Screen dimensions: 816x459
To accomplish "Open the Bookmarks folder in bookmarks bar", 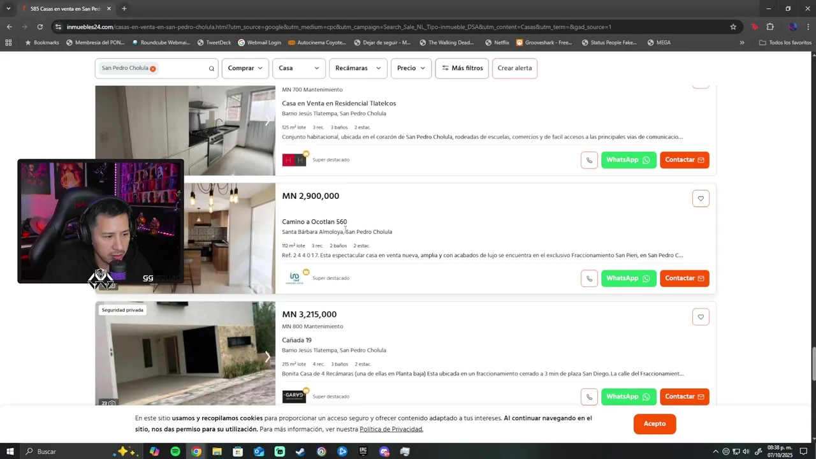I will (x=42, y=43).
